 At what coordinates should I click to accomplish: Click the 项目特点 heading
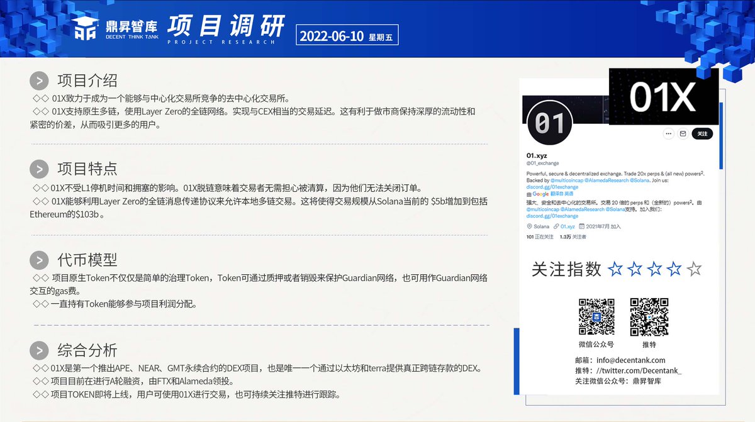point(87,169)
